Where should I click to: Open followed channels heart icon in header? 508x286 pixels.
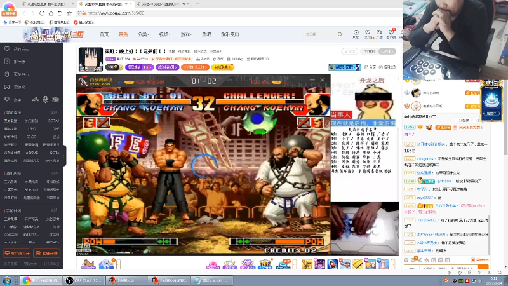click(x=368, y=34)
